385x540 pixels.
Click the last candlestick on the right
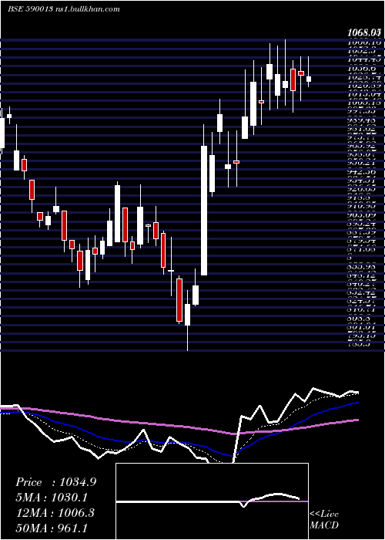[x=309, y=79]
